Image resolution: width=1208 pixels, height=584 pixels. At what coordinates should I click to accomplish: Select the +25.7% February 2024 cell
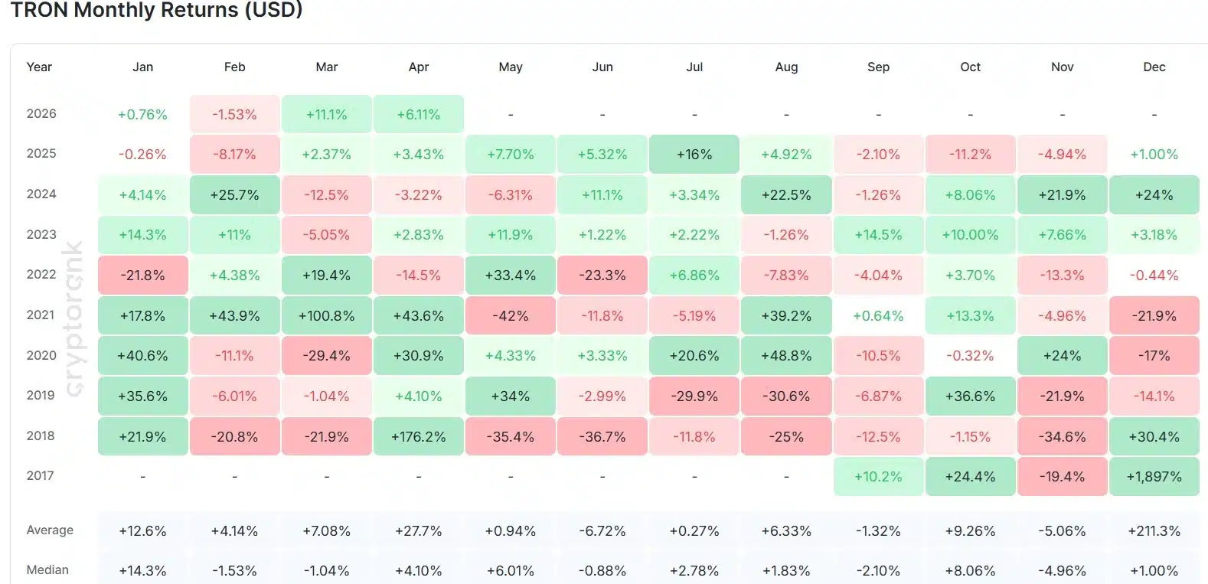click(x=234, y=195)
